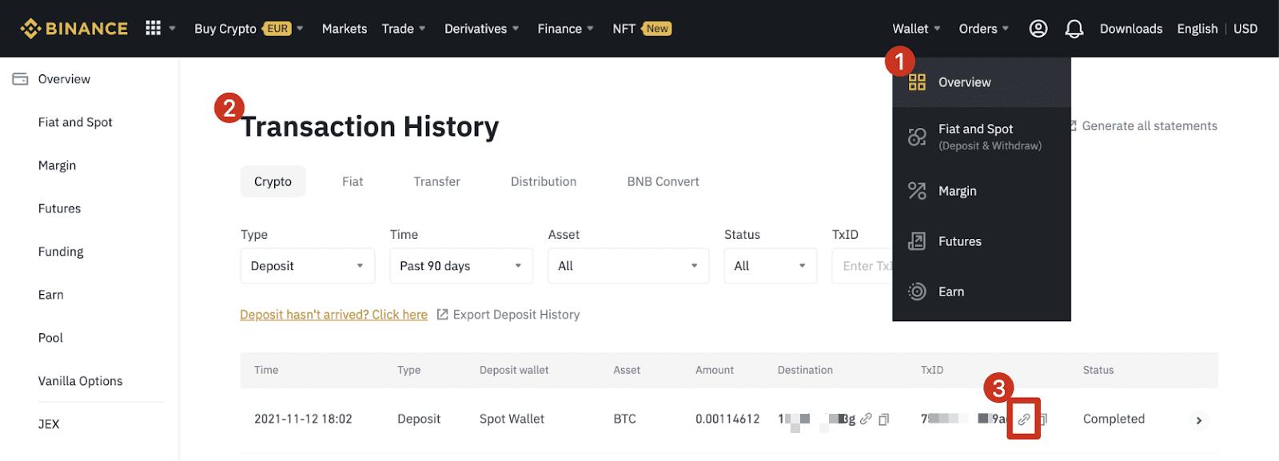The image size is (1279, 461).
Task: Open the apps grid menu icon
Action: (153, 28)
